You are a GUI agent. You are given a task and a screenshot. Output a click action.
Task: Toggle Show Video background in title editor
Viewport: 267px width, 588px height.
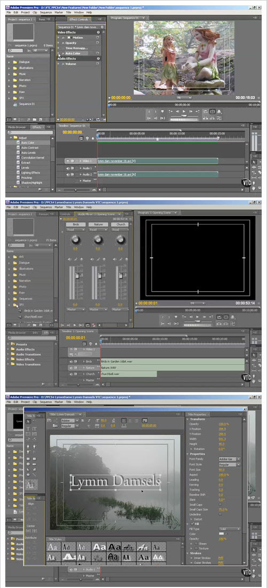pos(145,421)
